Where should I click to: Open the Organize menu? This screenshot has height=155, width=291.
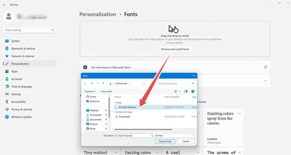click(x=90, y=91)
